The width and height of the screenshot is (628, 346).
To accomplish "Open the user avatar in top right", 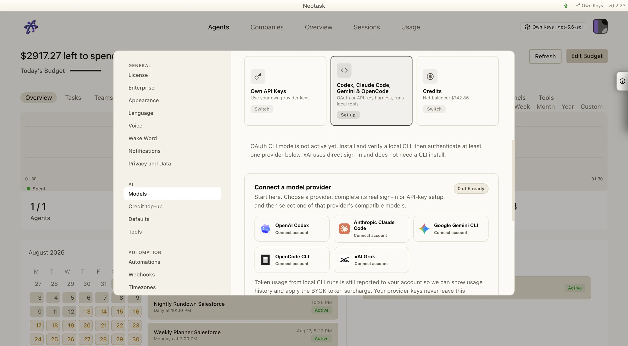I will pyautogui.click(x=600, y=26).
